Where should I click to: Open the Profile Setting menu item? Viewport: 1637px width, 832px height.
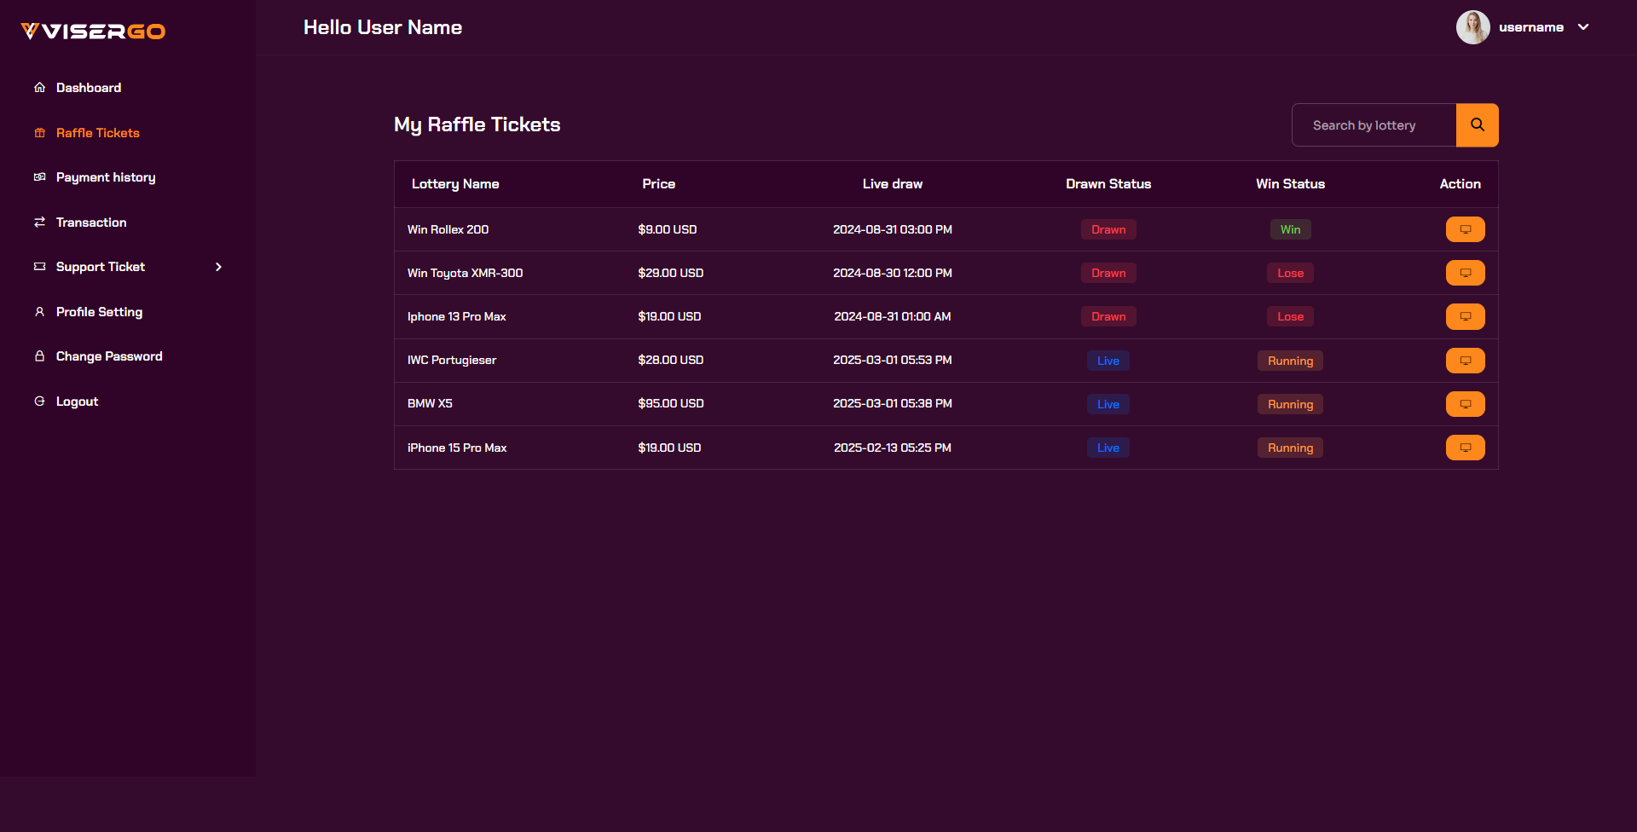click(99, 312)
